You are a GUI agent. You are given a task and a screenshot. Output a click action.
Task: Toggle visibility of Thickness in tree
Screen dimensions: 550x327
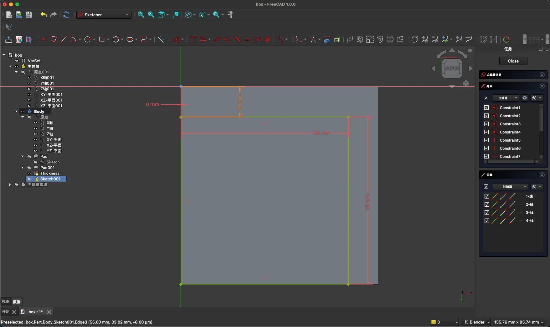(x=29, y=173)
